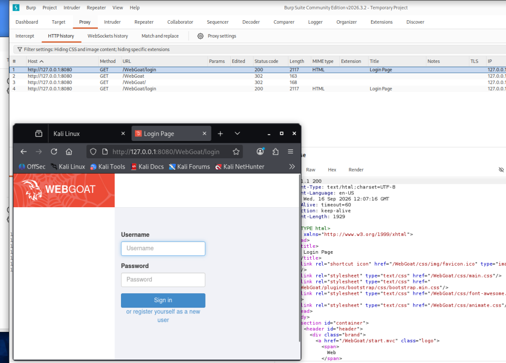The width and height of the screenshot is (506, 363).
Task: Click the page info icon in address bar
Action: pos(105,151)
